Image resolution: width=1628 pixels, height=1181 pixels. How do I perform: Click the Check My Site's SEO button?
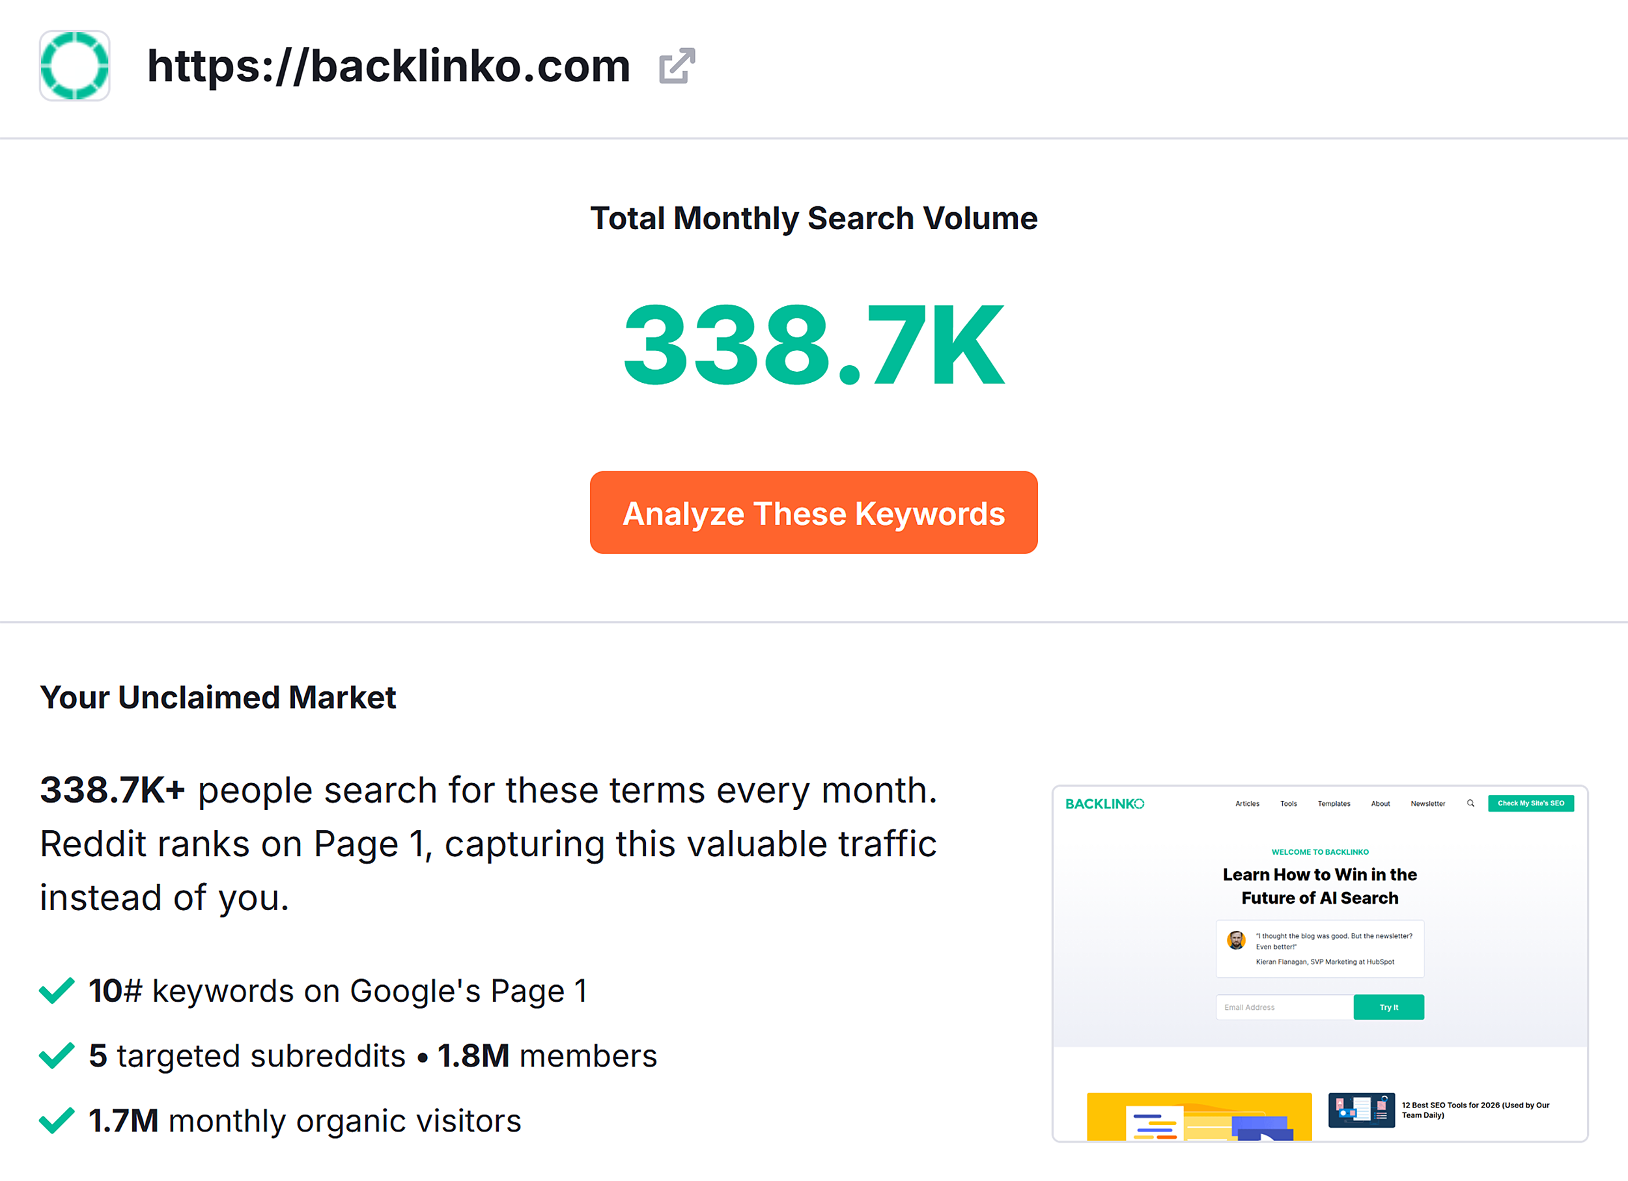tap(1531, 803)
